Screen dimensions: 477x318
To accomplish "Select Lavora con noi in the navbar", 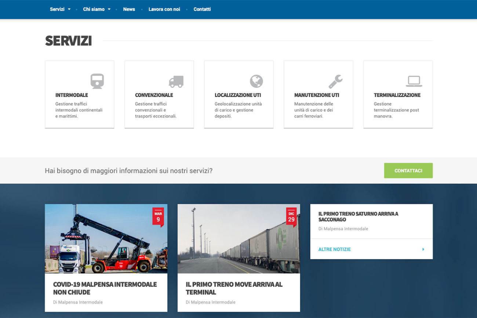I will (x=164, y=9).
